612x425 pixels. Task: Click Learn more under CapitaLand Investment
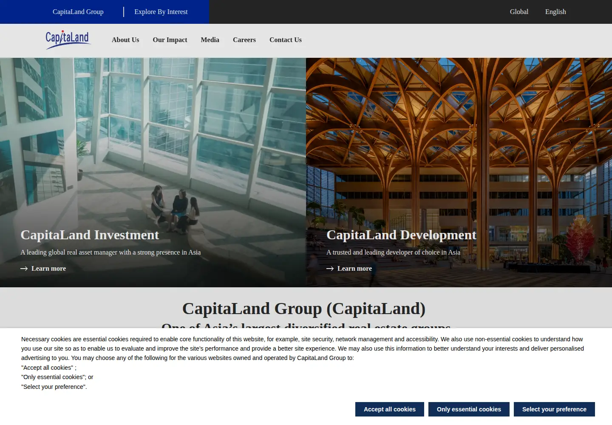[x=48, y=269]
